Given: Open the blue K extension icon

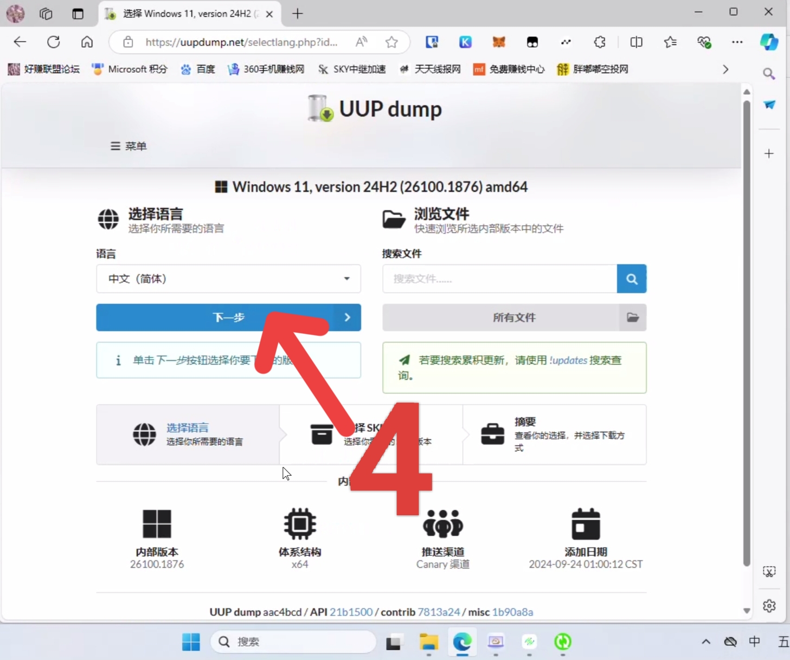Looking at the screenshot, I should [x=465, y=42].
